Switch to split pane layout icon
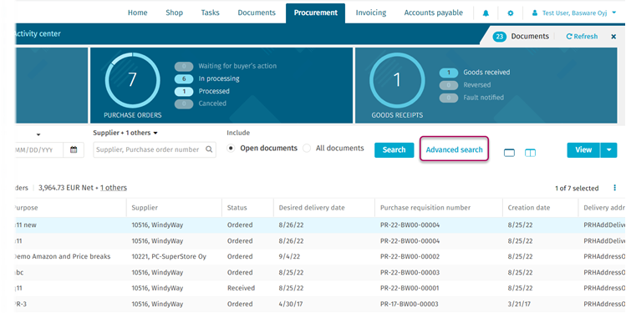626x313 pixels. coord(530,153)
